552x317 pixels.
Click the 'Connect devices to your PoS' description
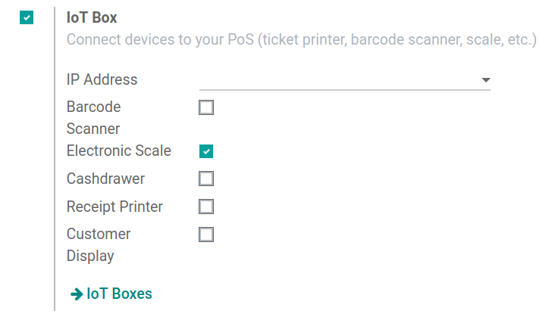(301, 39)
